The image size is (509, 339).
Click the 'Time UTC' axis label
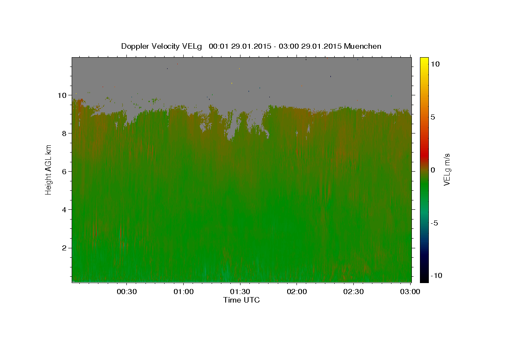[x=241, y=300]
